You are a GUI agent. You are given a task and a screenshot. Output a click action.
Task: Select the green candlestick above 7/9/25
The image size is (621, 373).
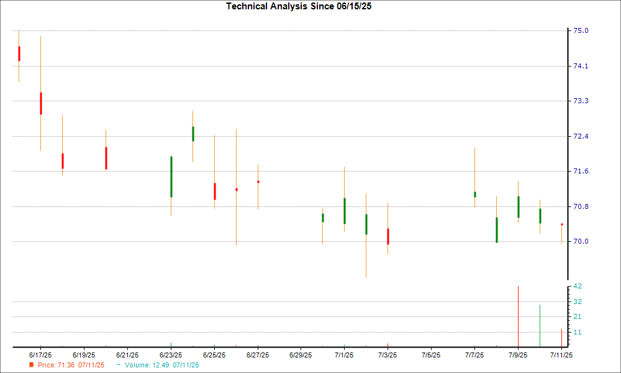point(519,207)
